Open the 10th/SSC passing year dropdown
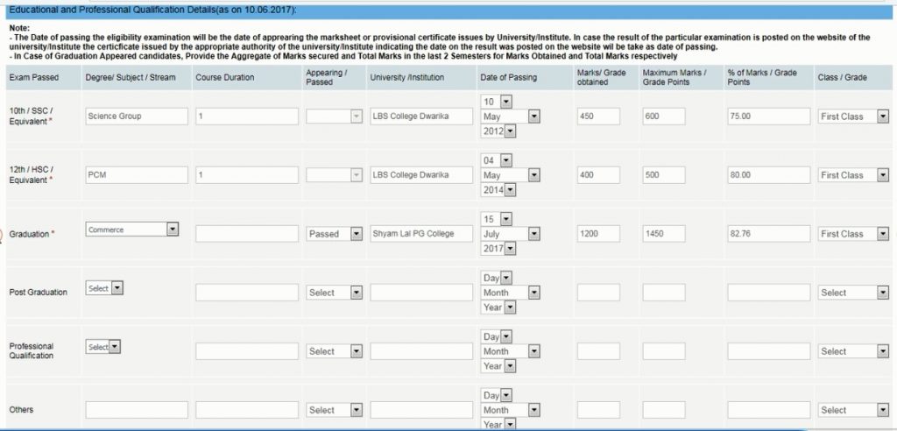This screenshot has width=897, height=431. 498,131
